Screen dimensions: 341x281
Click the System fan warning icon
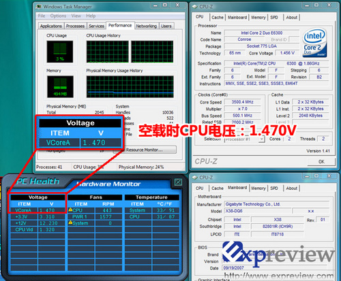click(x=70, y=222)
